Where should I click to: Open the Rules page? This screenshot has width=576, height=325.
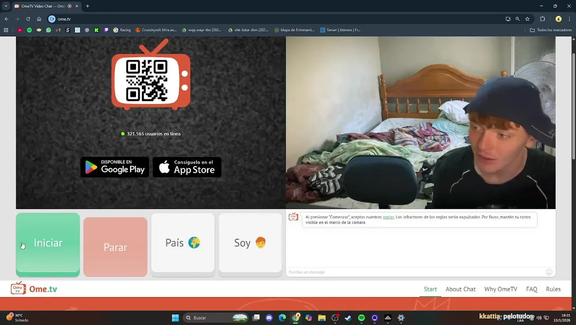(x=553, y=289)
